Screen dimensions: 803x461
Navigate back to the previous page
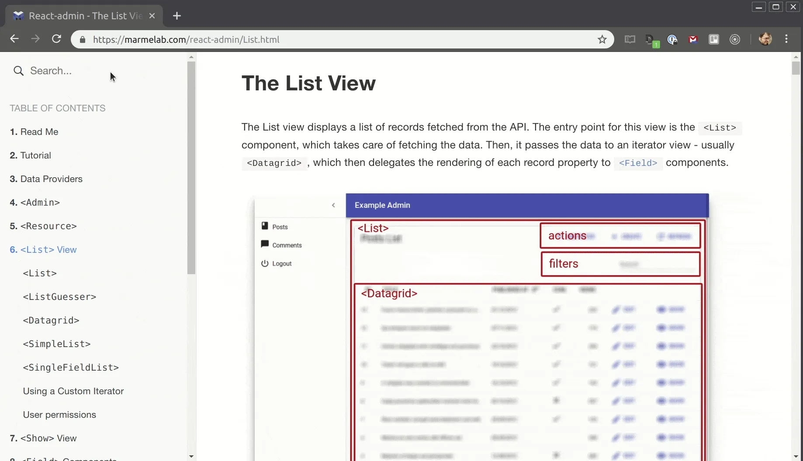click(x=14, y=39)
